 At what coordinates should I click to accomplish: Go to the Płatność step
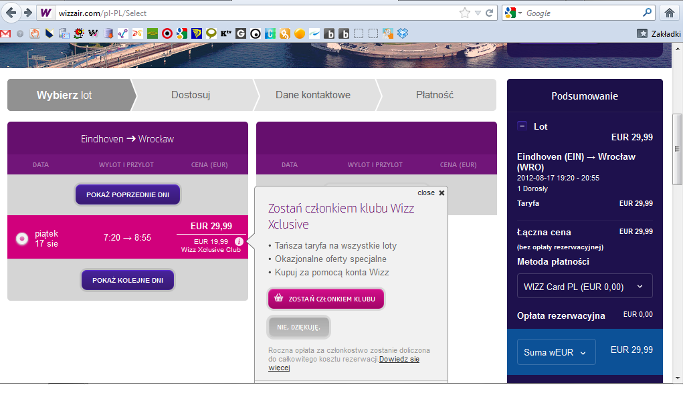click(435, 95)
